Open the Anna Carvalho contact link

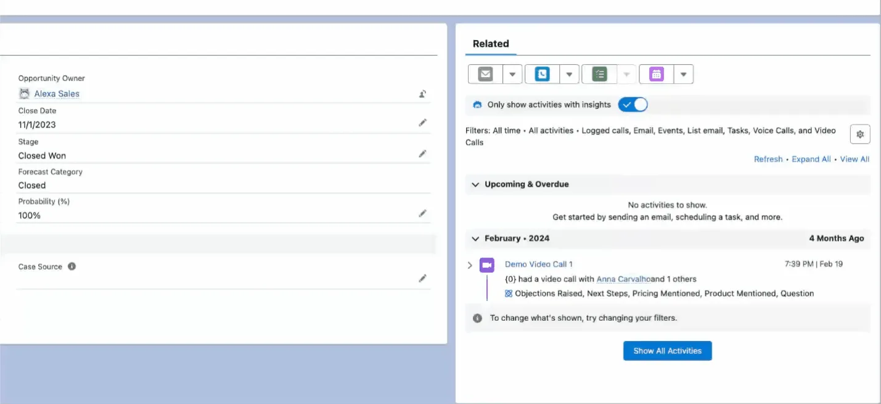coord(623,279)
